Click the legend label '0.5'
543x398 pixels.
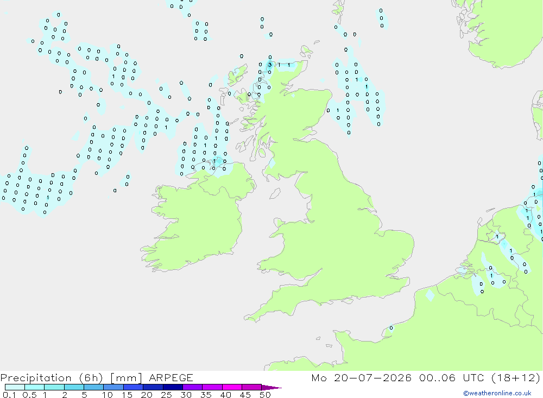(29, 395)
